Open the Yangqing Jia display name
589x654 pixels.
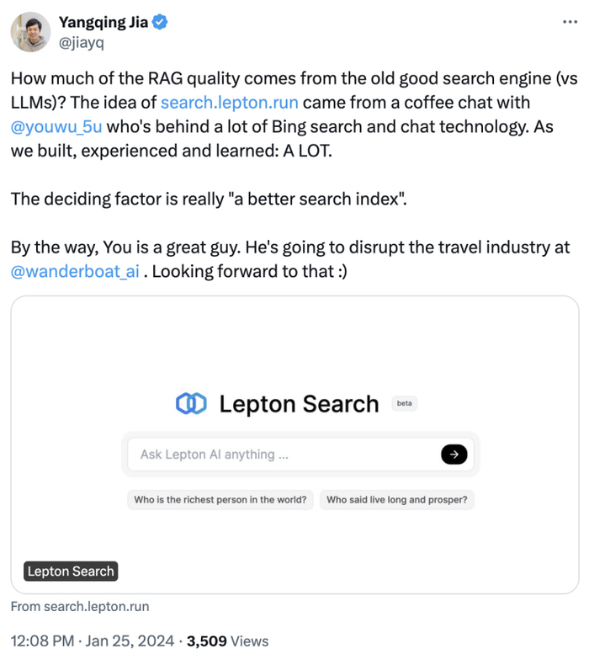(x=103, y=23)
